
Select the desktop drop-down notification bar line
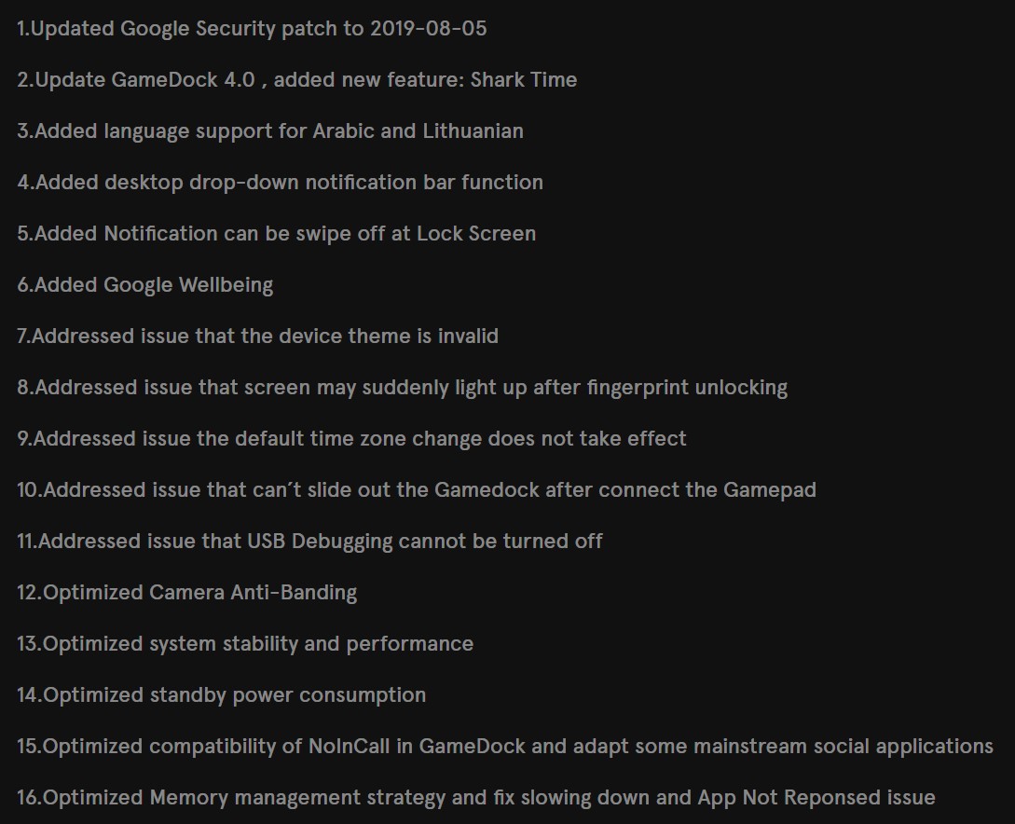[280, 183]
